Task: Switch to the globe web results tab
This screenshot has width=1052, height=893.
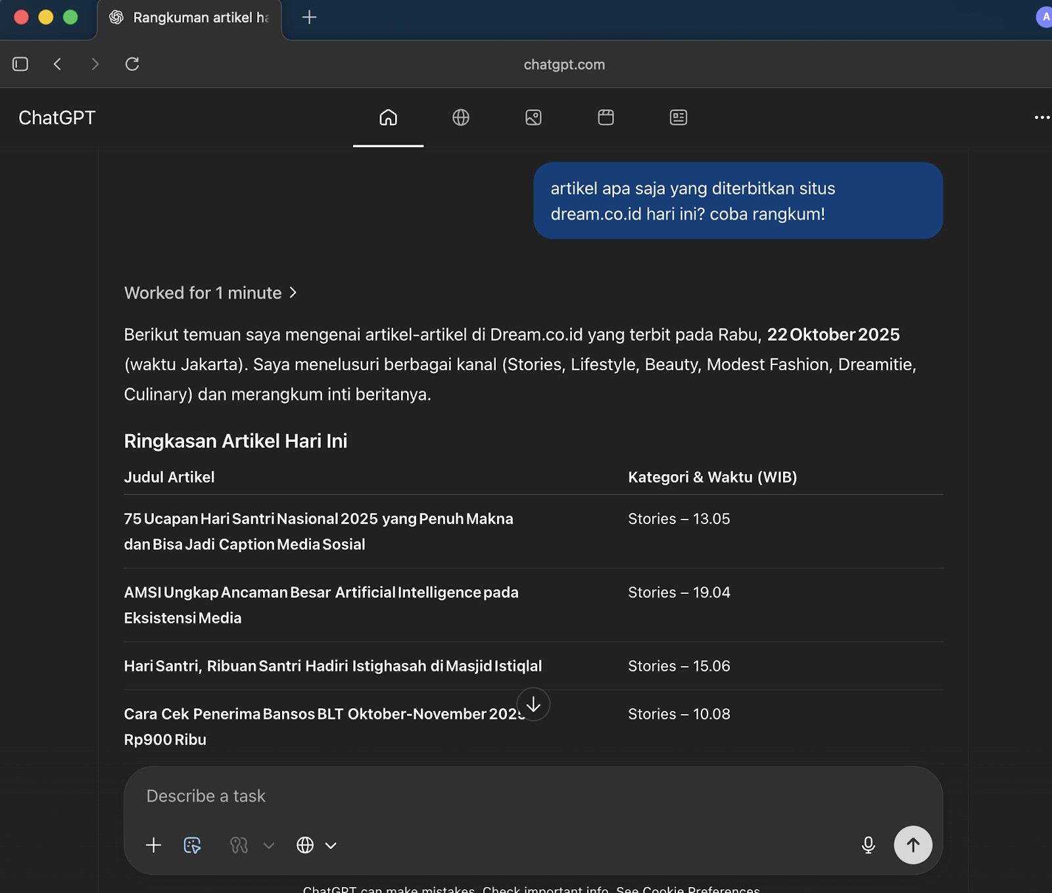Action: [x=461, y=118]
